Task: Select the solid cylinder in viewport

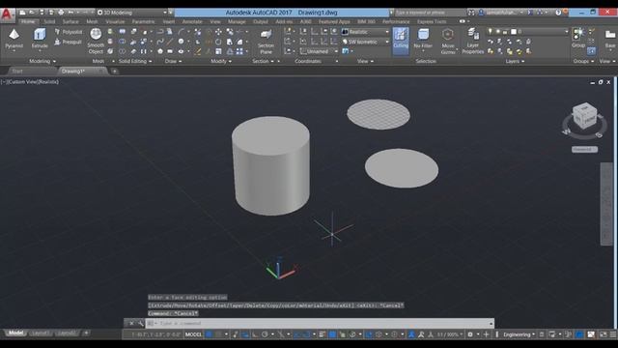Action: 270,165
